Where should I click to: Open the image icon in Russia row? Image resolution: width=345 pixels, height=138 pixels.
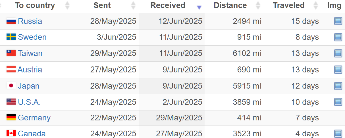[338, 21]
